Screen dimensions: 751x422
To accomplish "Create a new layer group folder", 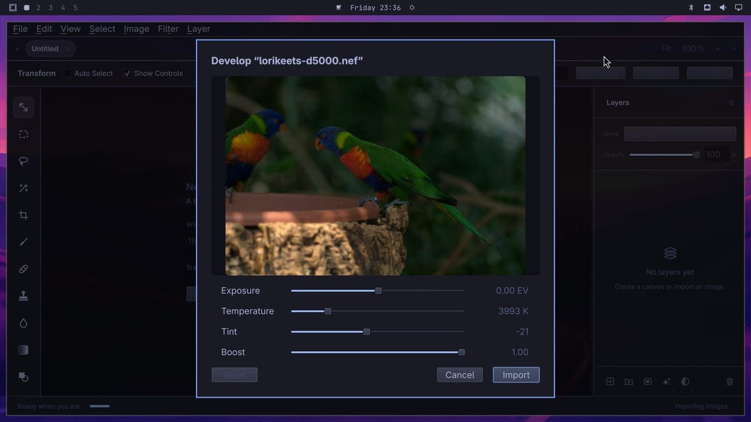I will 629,381.
